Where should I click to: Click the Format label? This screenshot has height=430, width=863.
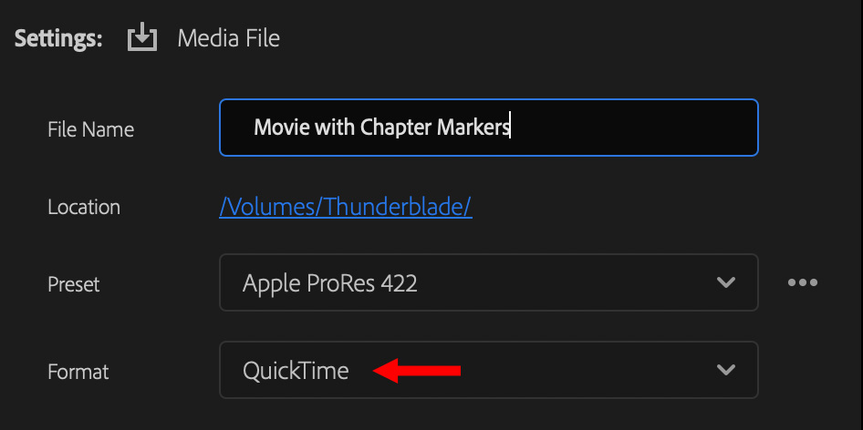coord(78,371)
